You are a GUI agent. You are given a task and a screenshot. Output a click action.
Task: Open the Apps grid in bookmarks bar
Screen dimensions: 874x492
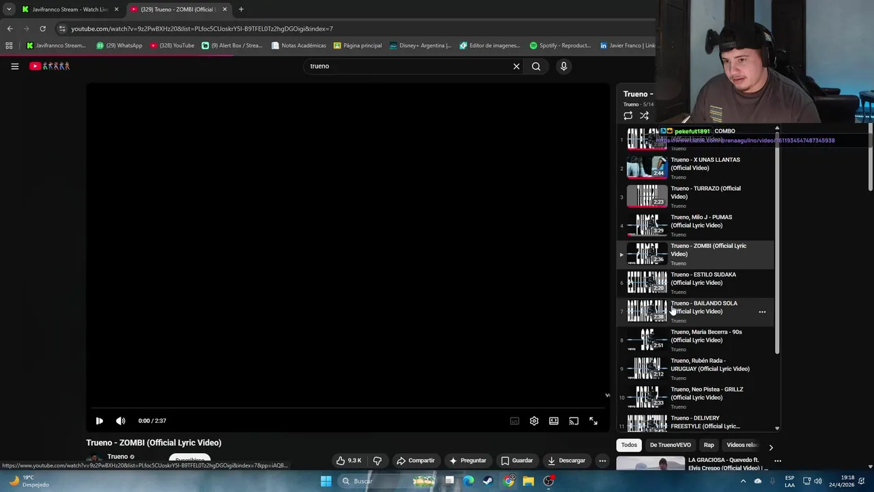[9, 46]
